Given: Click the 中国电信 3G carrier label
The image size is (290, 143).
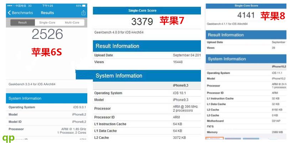Looking at the screenshot, I should 24,6.
